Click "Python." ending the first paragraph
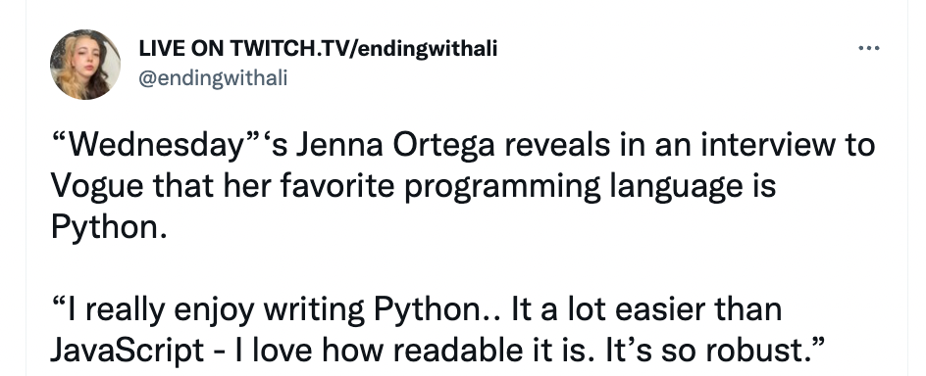The height and width of the screenshot is (376, 926). (109, 227)
